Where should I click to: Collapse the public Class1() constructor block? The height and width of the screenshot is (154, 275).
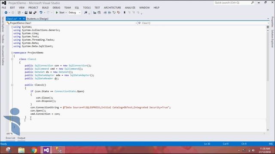(12, 85)
